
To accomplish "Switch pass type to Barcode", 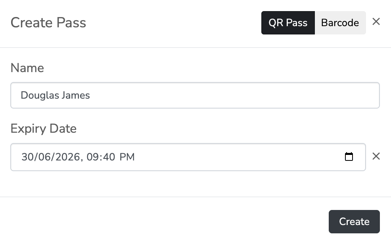I will coord(340,23).
